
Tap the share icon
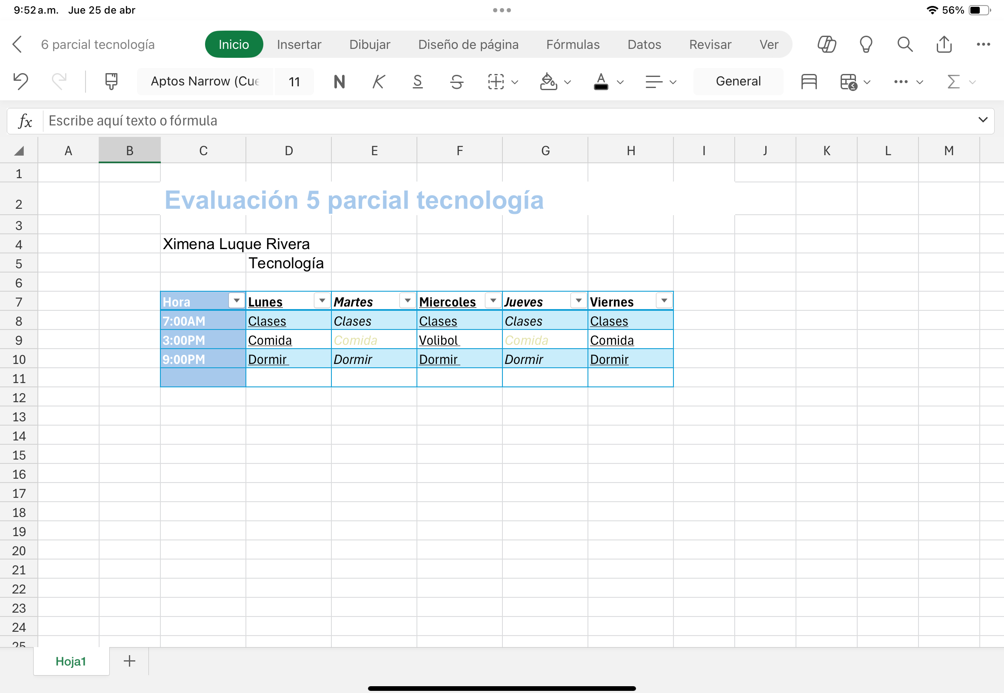click(944, 44)
